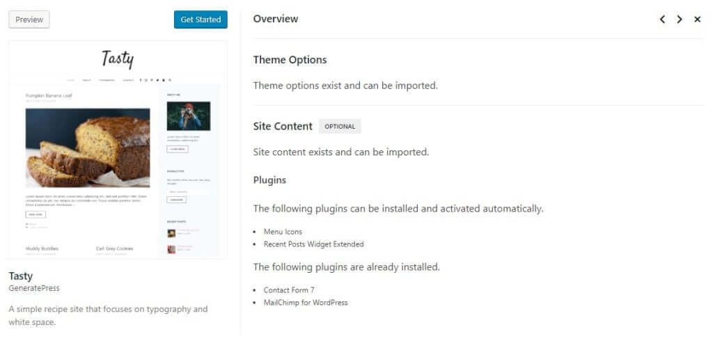713x348 pixels.
Task: Select the MailChimp for WordPress entry
Action: coord(306,303)
